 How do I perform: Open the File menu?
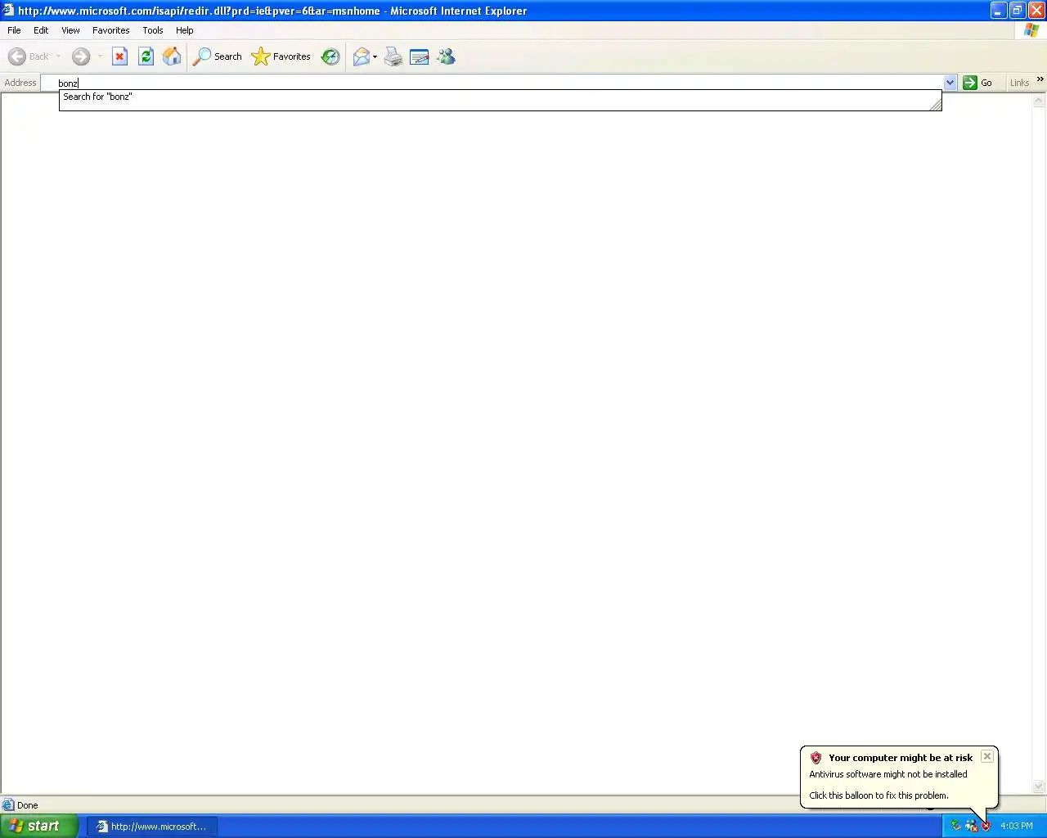coord(14,30)
